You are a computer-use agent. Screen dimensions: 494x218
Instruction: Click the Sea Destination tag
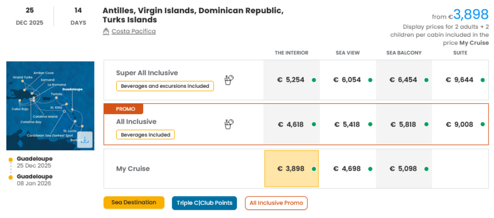pos(134,202)
